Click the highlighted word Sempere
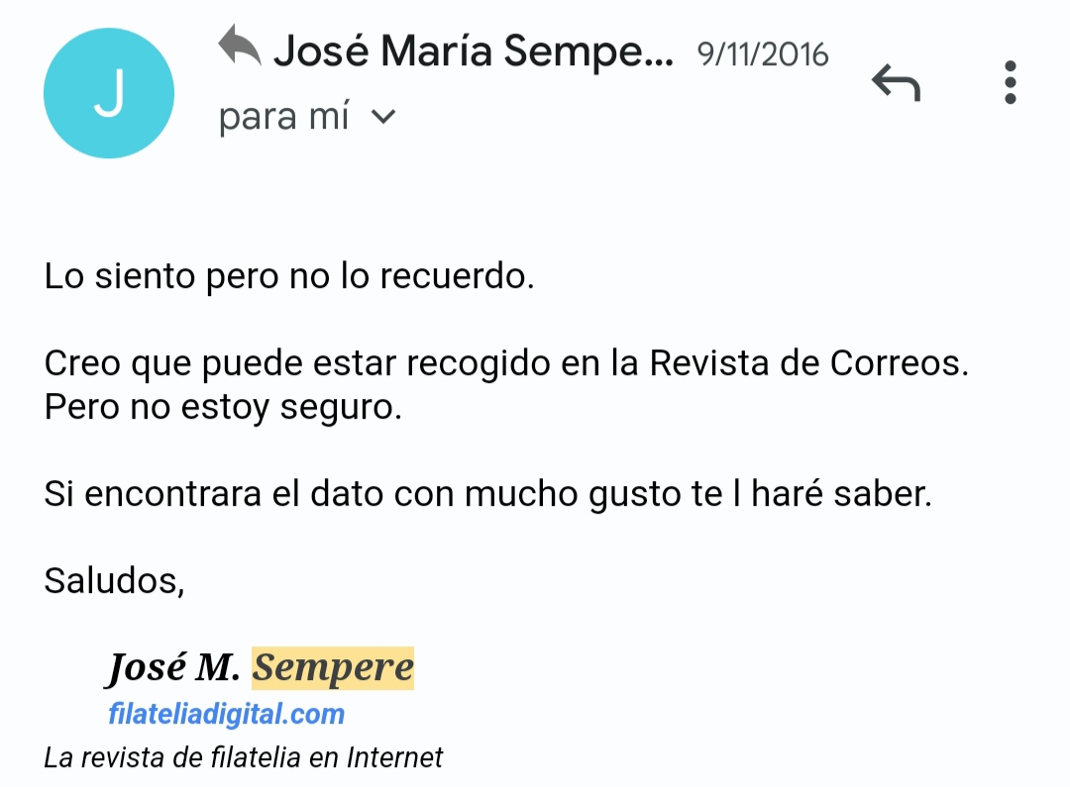Screen dimensions: 1070x787 coord(333,667)
